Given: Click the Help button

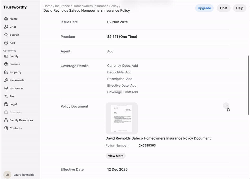Looking at the screenshot, I should pyautogui.click(x=239, y=8).
